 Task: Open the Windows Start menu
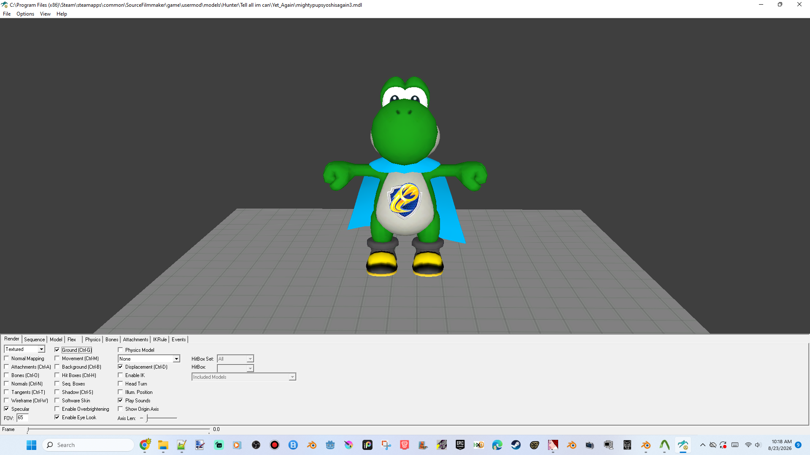tap(32, 445)
